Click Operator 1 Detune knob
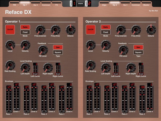161x121 pixels. [70, 30]
